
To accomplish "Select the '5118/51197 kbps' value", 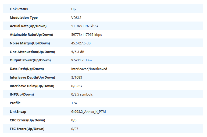I will (85, 26).
